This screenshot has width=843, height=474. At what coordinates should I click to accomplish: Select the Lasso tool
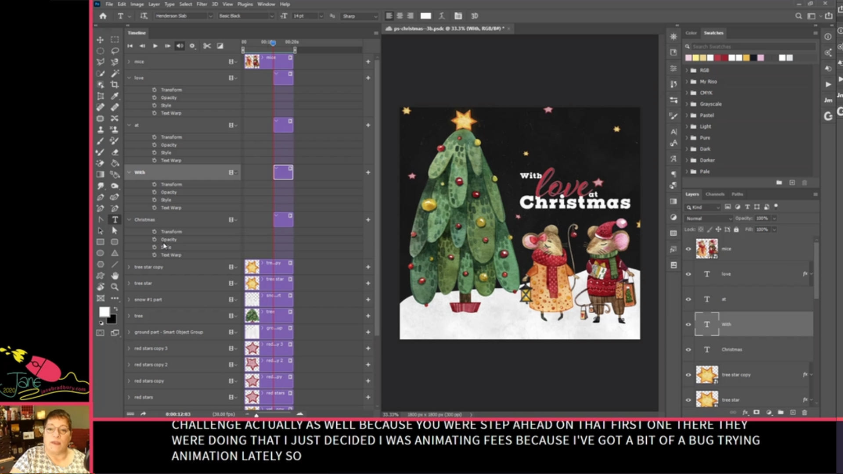[115, 50]
